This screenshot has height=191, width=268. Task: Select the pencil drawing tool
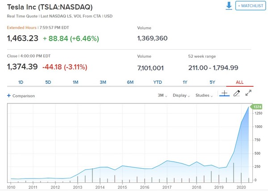click(x=237, y=93)
